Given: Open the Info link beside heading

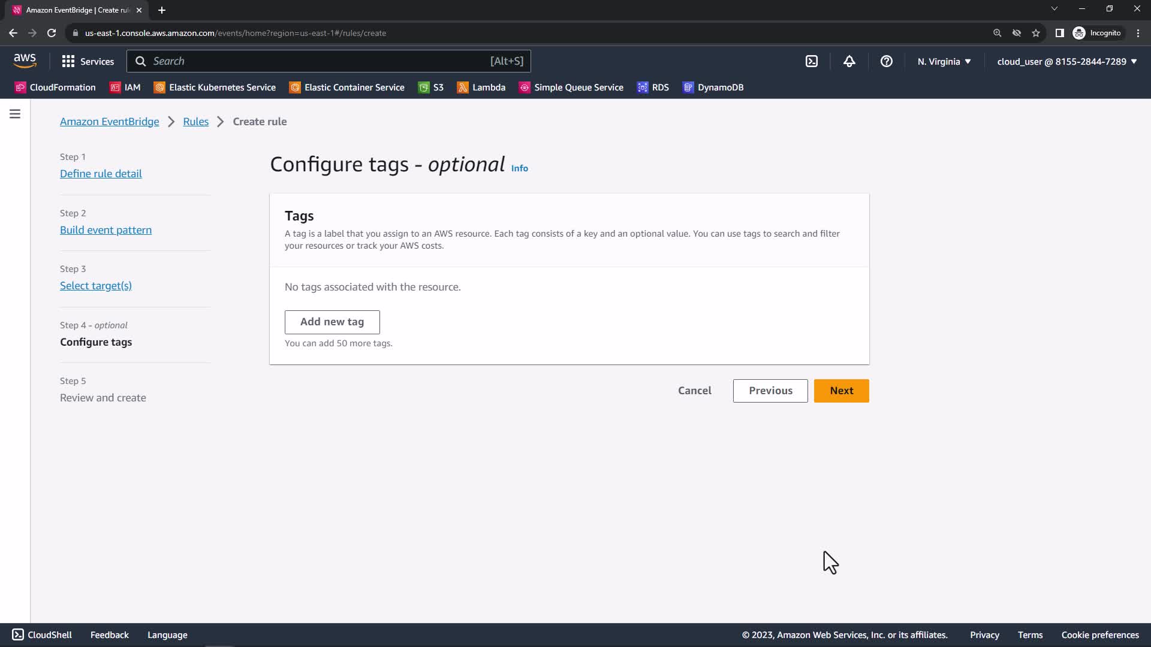Looking at the screenshot, I should [519, 168].
